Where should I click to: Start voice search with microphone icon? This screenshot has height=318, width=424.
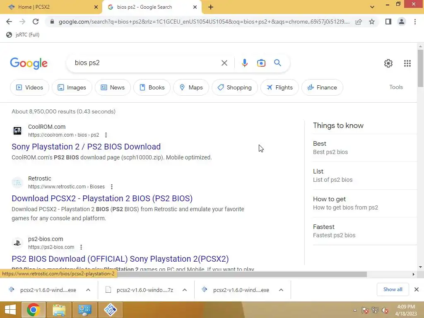click(244, 63)
